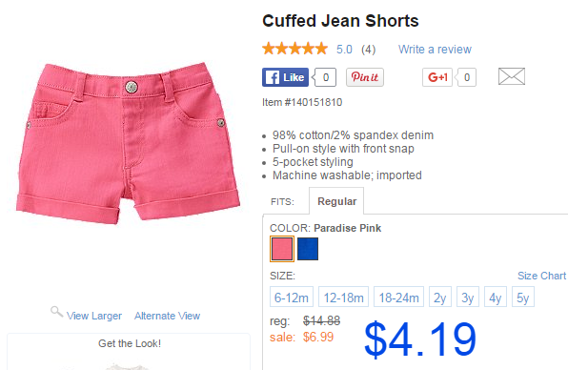This screenshot has width=568, height=370.
Task: Select size 12-18m
Action: (343, 297)
